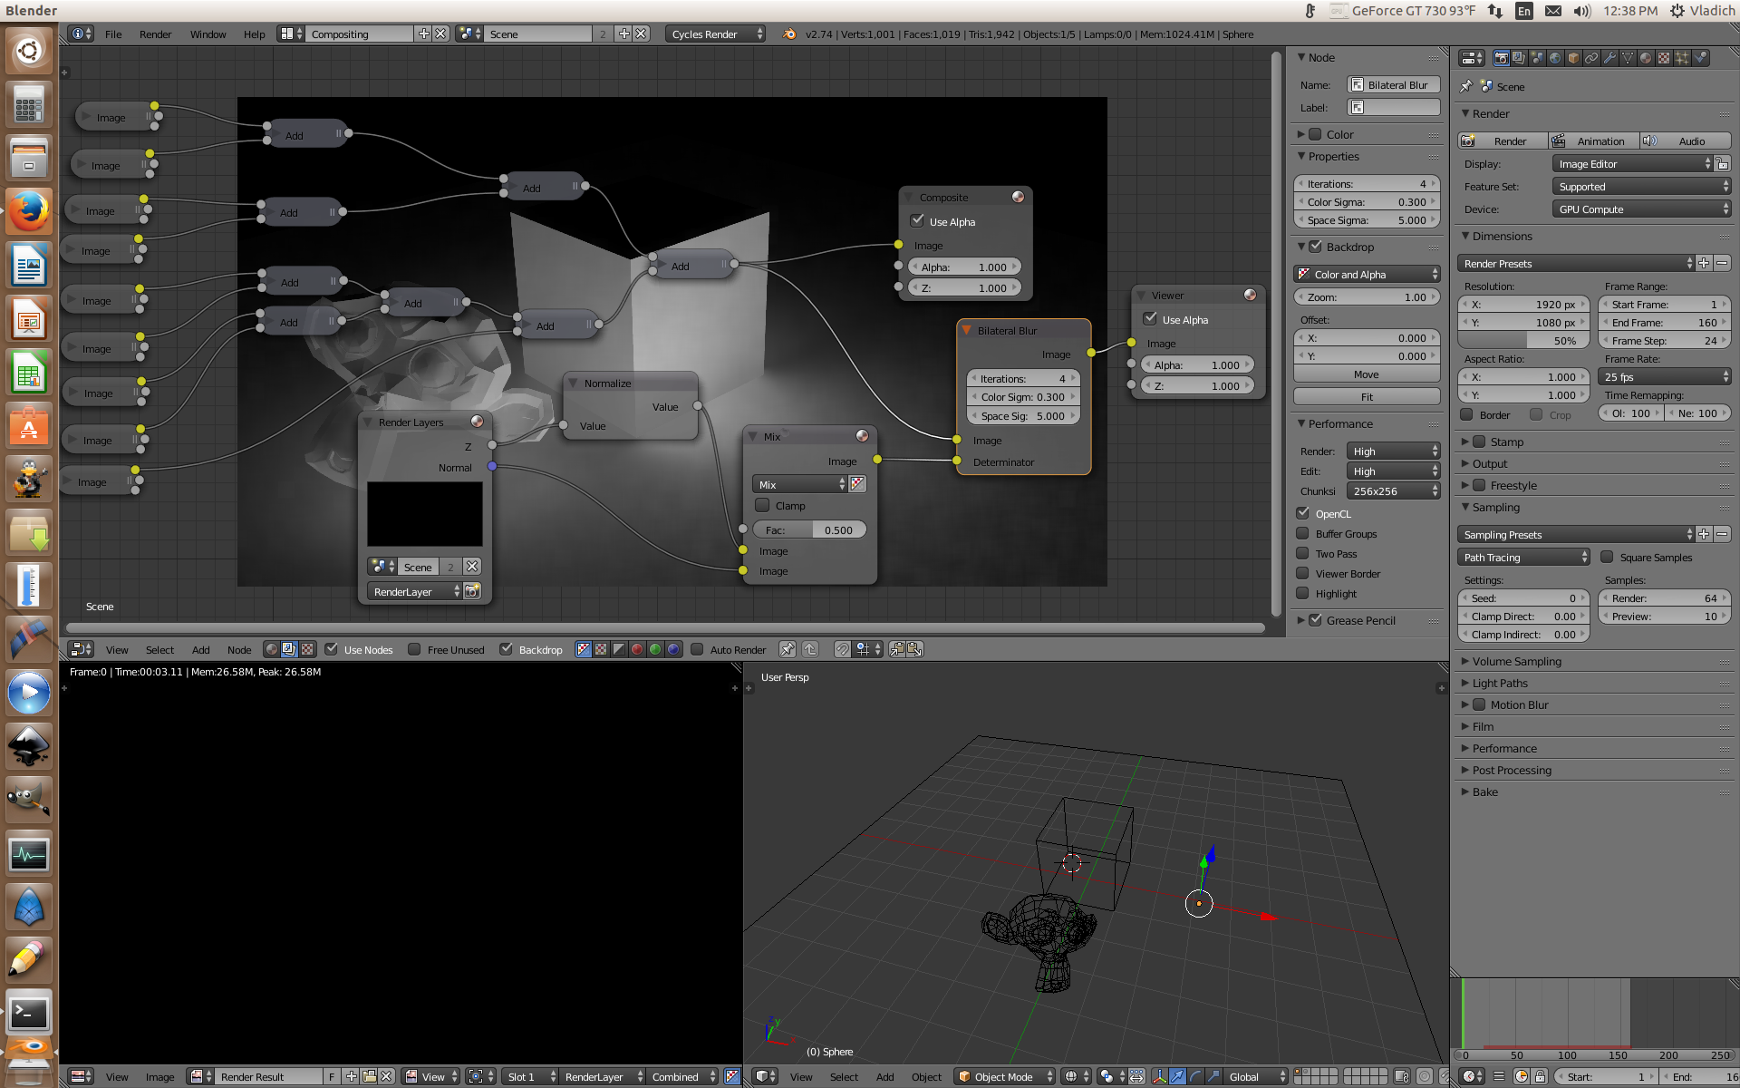Toggle Backdrop checkbox in node header
This screenshot has height=1088, width=1740.
(x=506, y=649)
